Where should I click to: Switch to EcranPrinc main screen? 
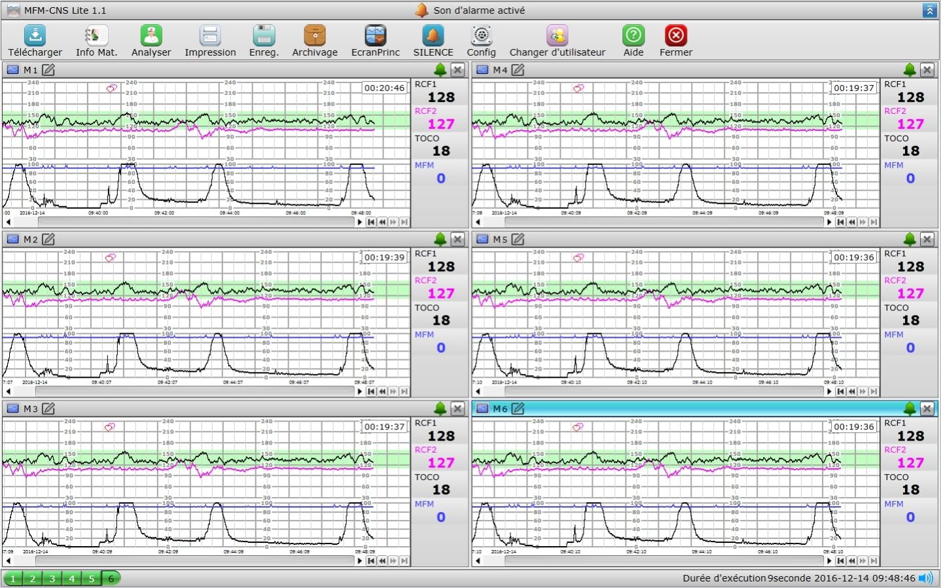click(x=375, y=35)
